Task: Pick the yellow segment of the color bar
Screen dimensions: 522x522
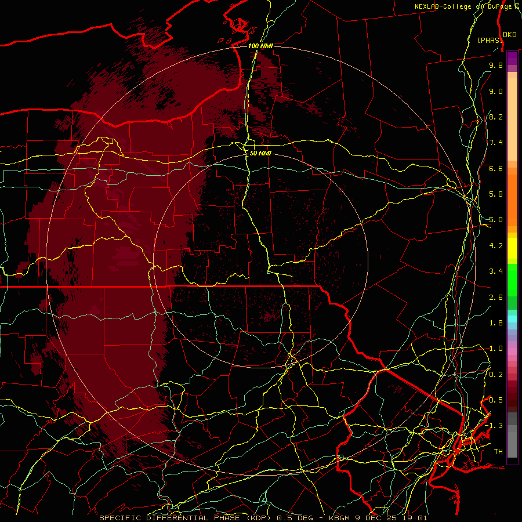Action: point(512,248)
